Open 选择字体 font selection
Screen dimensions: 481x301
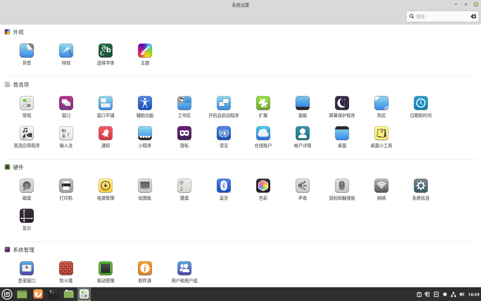106,55
